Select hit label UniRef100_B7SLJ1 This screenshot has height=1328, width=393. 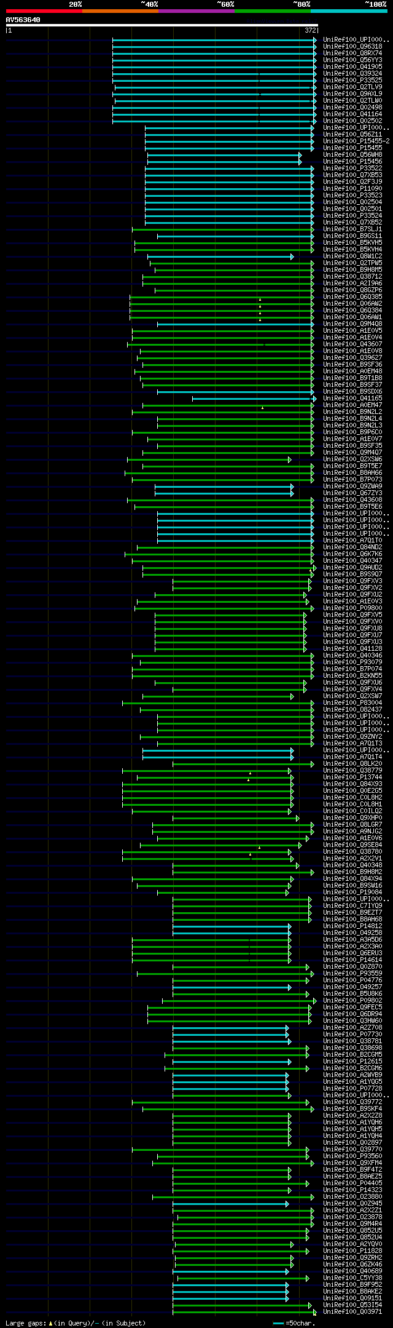click(x=352, y=229)
